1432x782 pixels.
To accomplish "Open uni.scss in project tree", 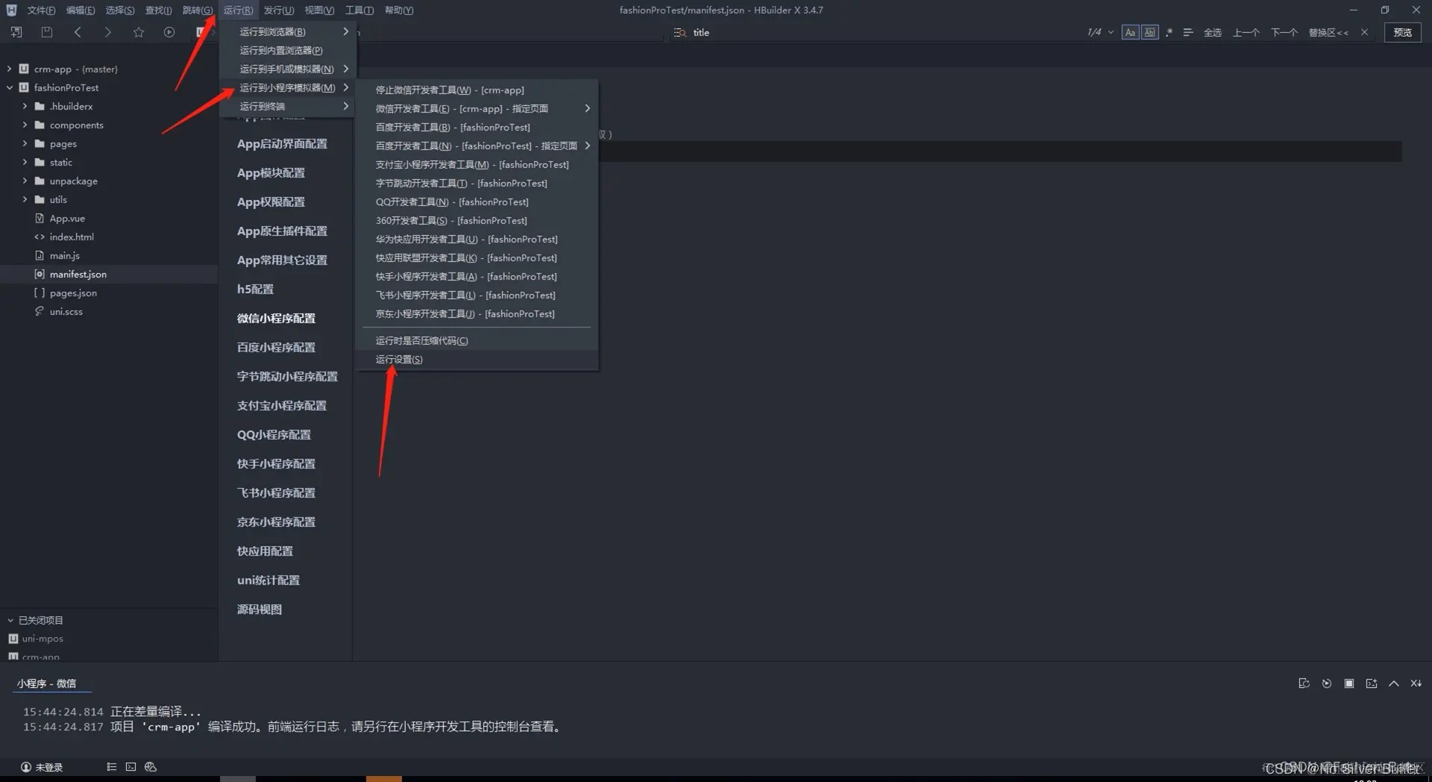I will point(66,311).
